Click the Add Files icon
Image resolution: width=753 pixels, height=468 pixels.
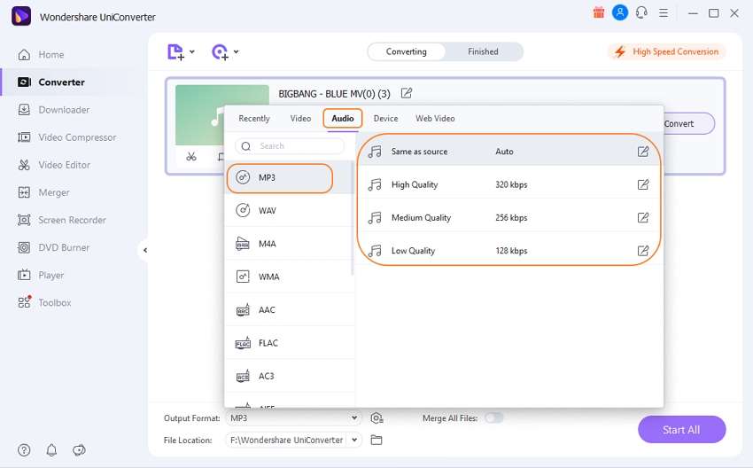point(175,52)
